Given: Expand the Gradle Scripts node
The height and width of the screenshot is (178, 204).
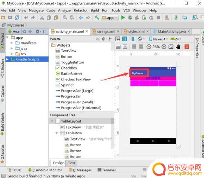Looking at the screenshot, I should 7,59.
